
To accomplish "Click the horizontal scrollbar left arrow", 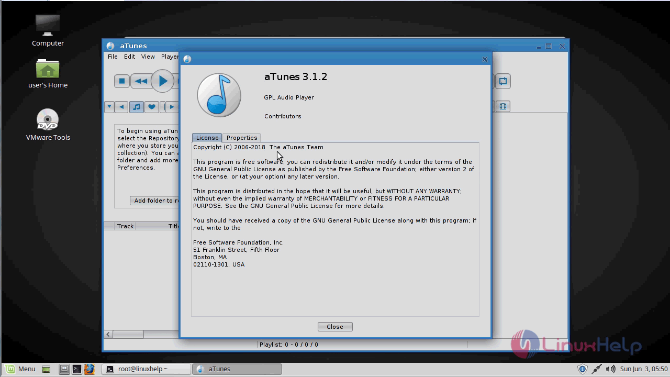I will [108, 334].
